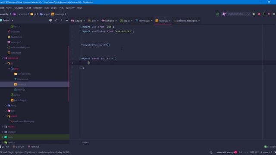Click the app breadcrumb in navigation bar
This screenshot has width=276, height=155.
click(x=44, y=14)
